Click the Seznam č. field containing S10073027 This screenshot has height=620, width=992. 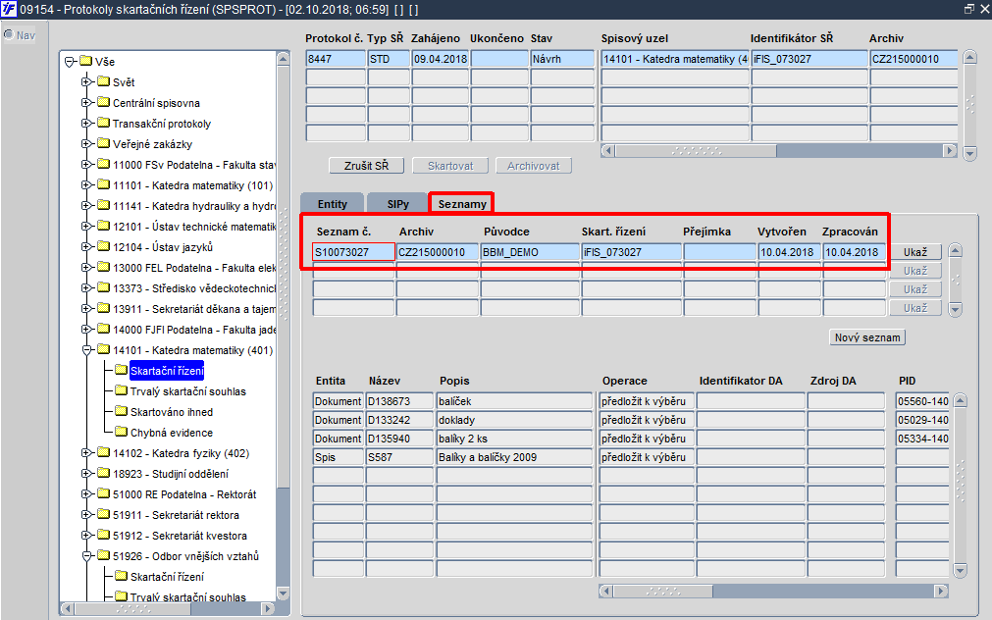click(353, 252)
